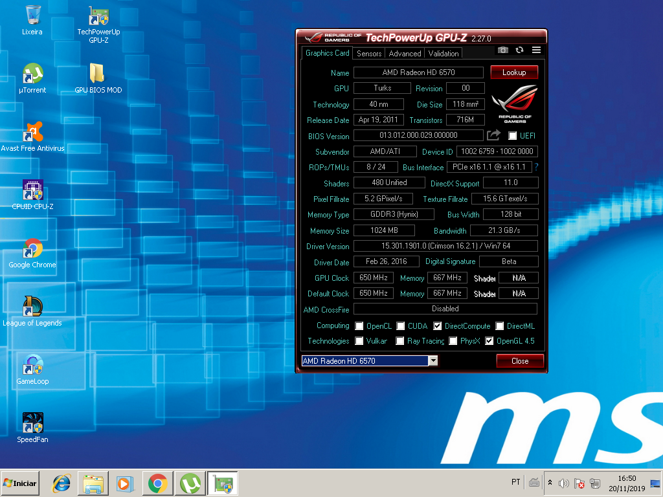Open Chrome from taskbar
Viewport: 663px width, 497px height.
pos(158,483)
